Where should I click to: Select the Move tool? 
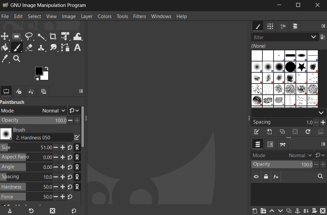[5, 36]
